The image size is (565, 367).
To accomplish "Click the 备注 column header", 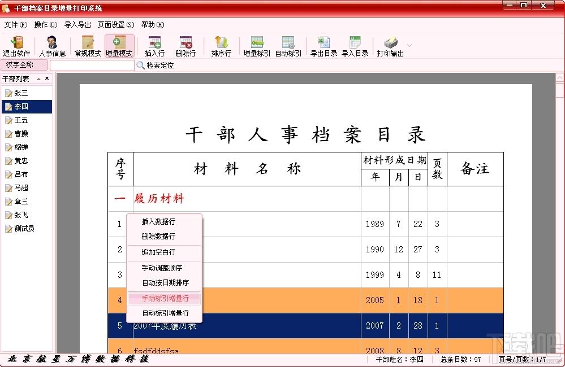I will (x=475, y=169).
